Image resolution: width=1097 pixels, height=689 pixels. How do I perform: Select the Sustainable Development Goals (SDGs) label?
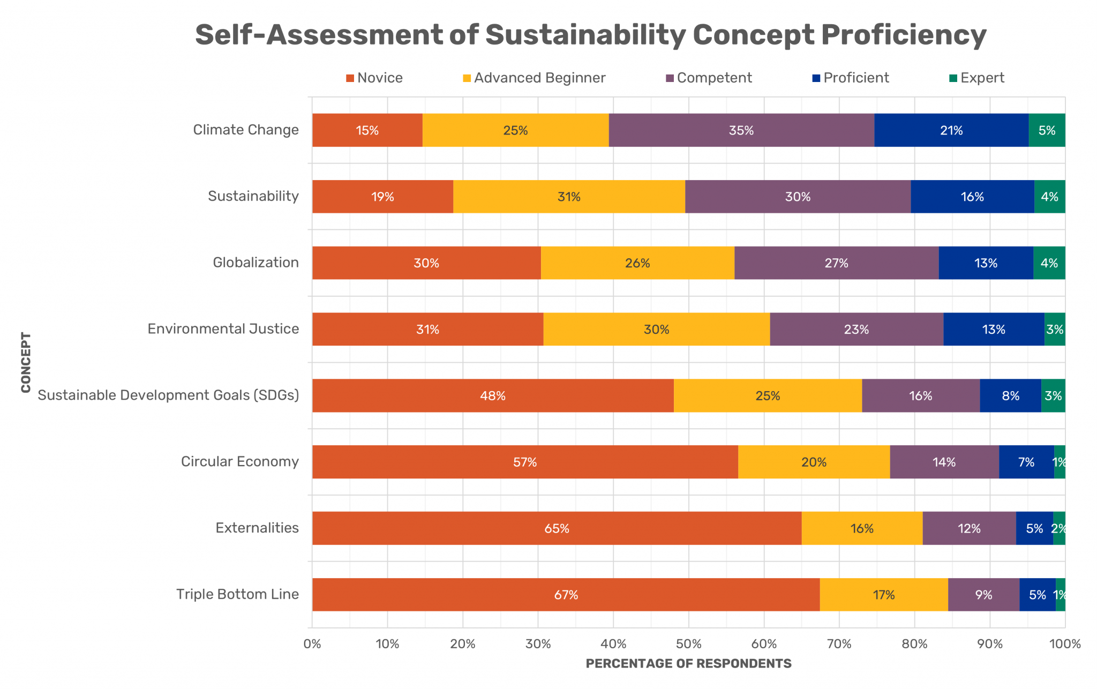(x=168, y=395)
